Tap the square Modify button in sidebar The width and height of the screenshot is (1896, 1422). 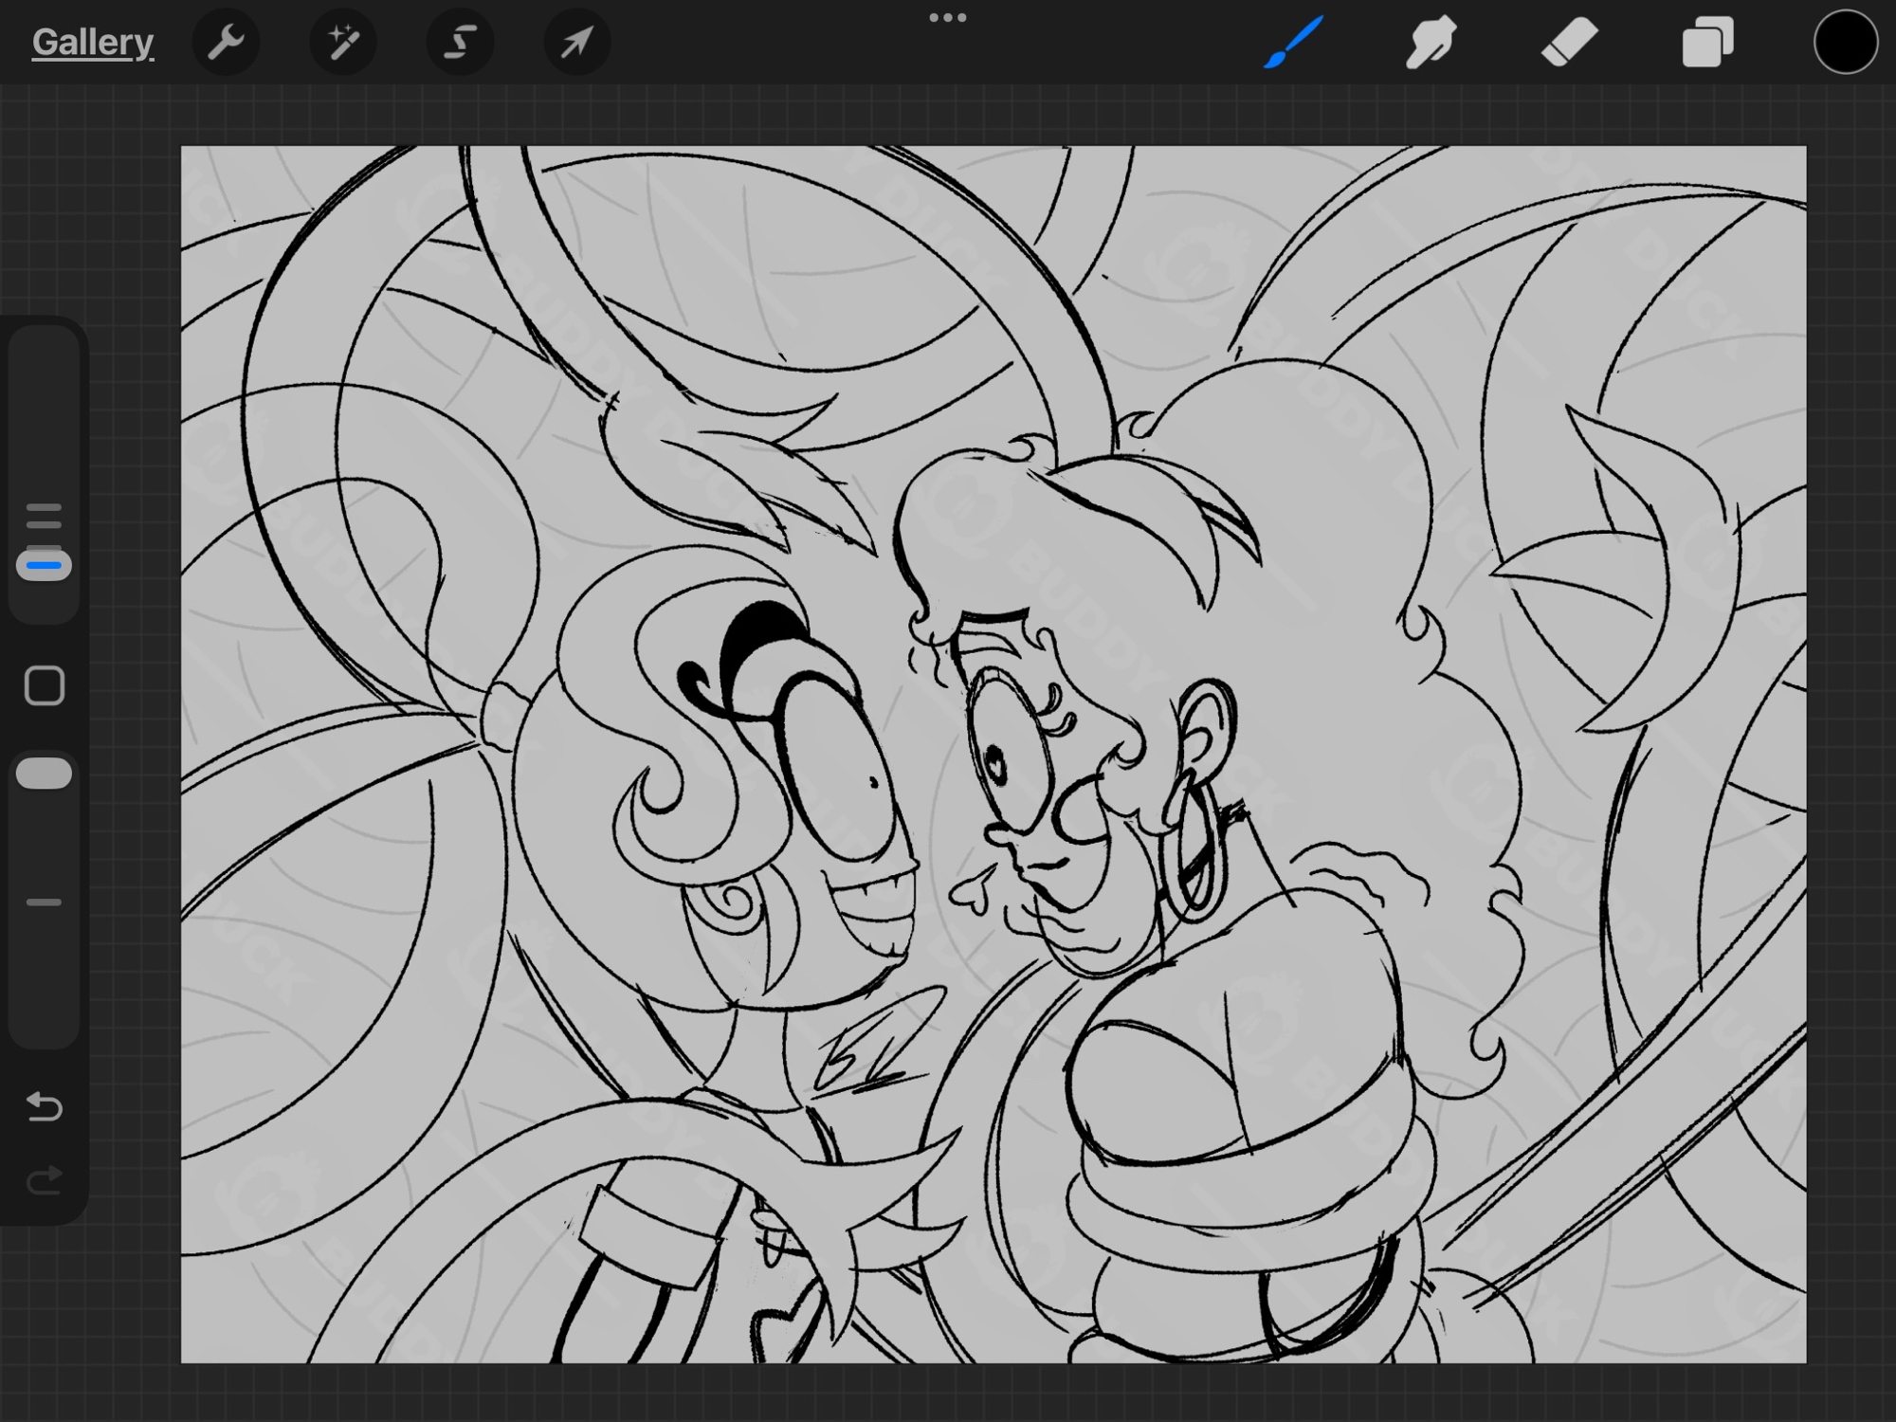coord(45,685)
